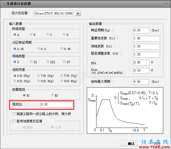This screenshot has width=171, height=149.
Task: Click the 特征周期 (Tg) field
Action: click(x=141, y=30)
